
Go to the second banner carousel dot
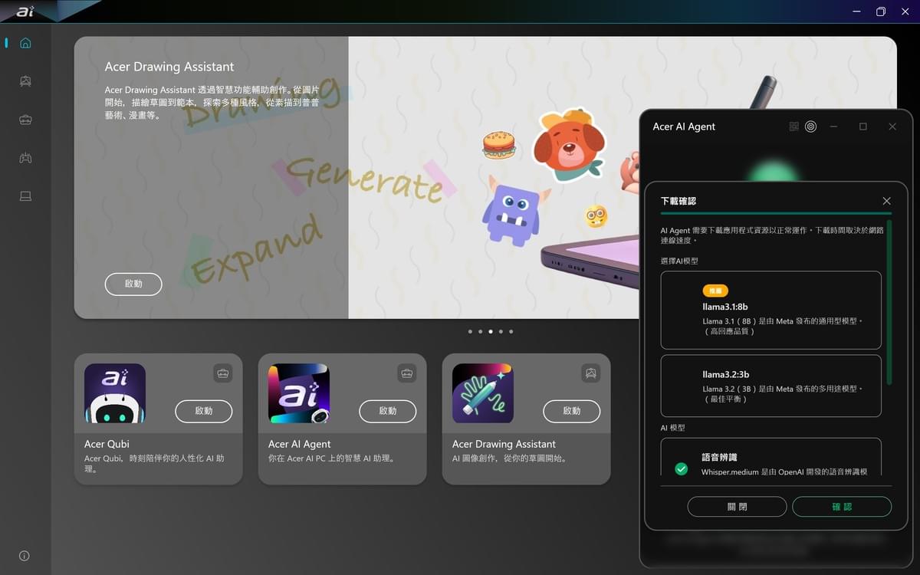[480, 332]
